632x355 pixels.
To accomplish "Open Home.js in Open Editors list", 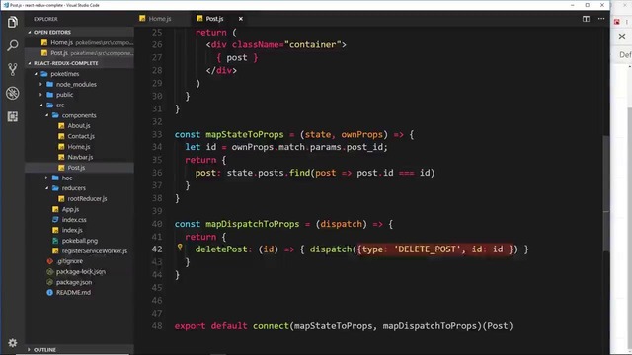I will click(79, 42).
